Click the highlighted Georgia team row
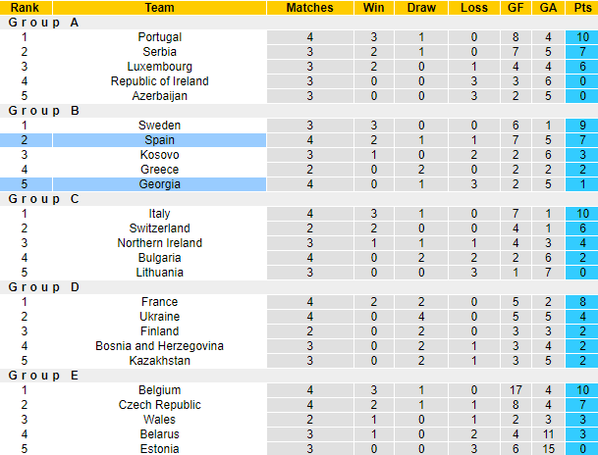The height and width of the screenshot is (455, 598). [160, 184]
